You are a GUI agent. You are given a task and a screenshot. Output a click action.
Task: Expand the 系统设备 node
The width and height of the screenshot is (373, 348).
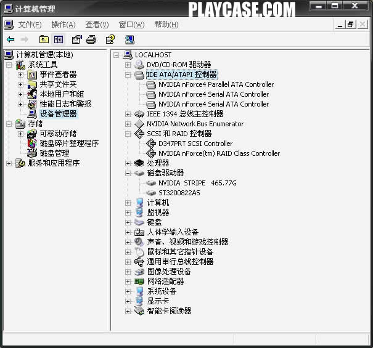tap(128, 291)
